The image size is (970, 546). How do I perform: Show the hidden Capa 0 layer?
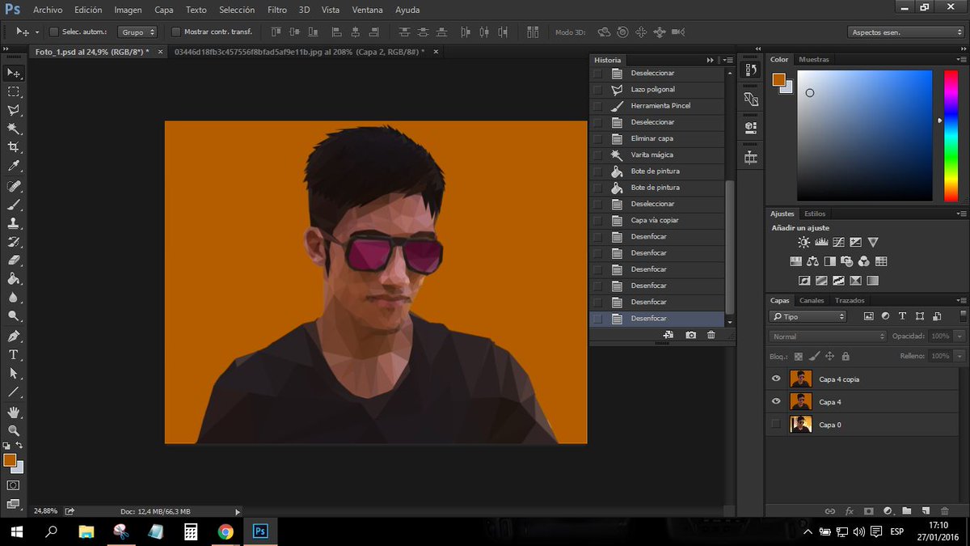pyautogui.click(x=775, y=423)
